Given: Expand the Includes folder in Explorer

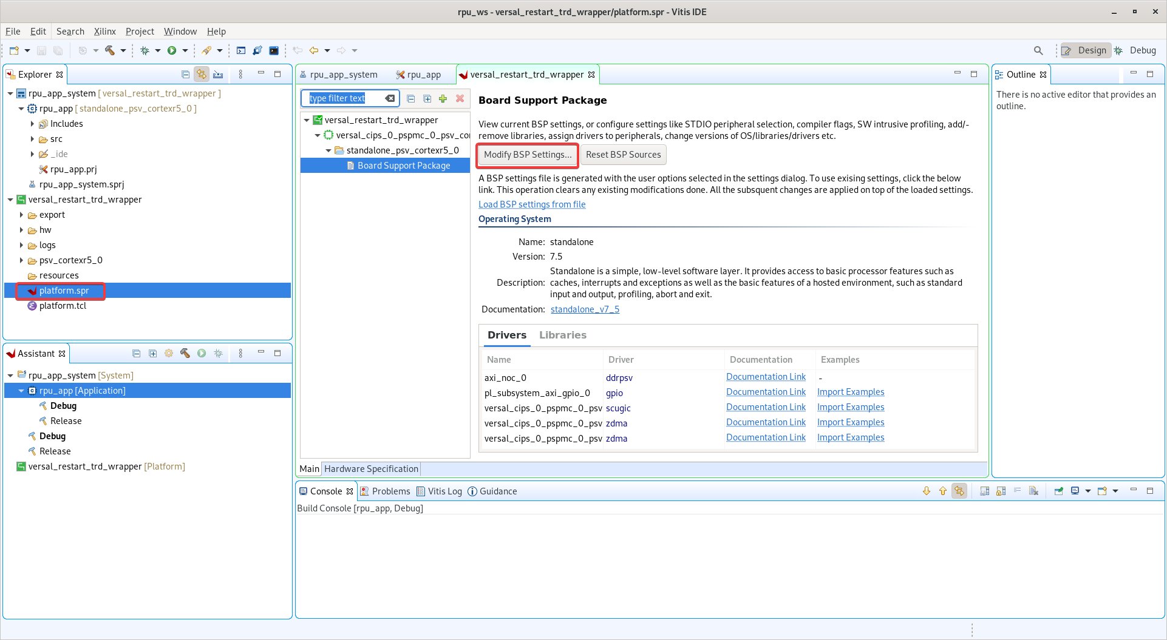Looking at the screenshot, I should pyautogui.click(x=32, y=124).
